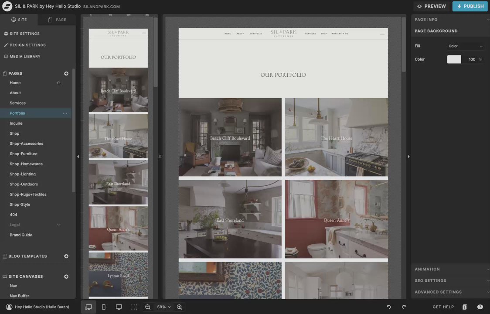Add a new page with plus icon
The image size is (490, 314).
(66, 74)
